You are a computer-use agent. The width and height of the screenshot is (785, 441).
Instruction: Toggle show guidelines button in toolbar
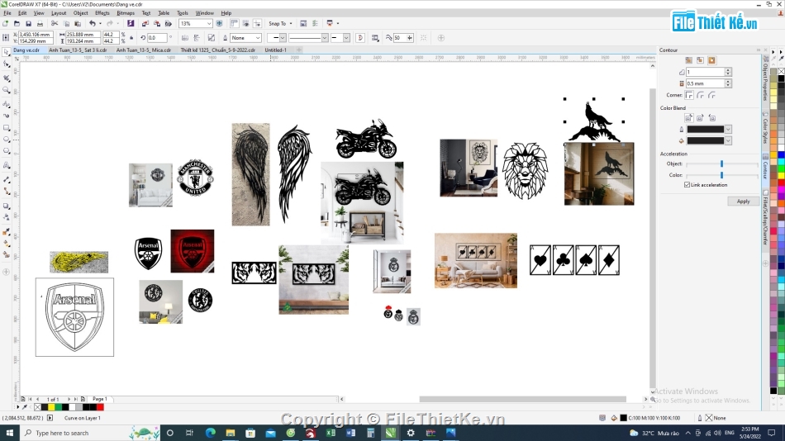tap(257, 23)
